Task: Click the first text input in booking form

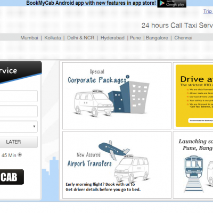Action: (x=19, y=96)
